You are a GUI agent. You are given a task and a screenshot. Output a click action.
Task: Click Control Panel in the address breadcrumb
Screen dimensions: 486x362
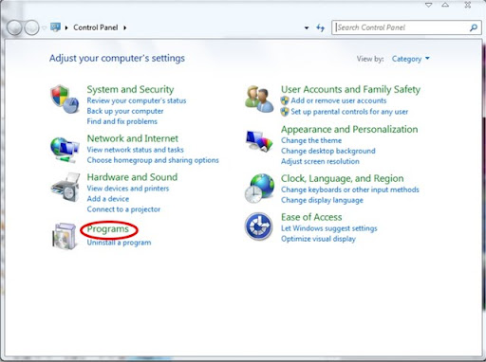96,27
